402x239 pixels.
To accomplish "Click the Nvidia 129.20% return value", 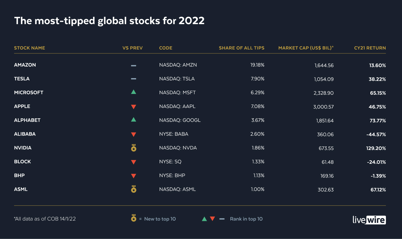I will click(x=376, y=148).
